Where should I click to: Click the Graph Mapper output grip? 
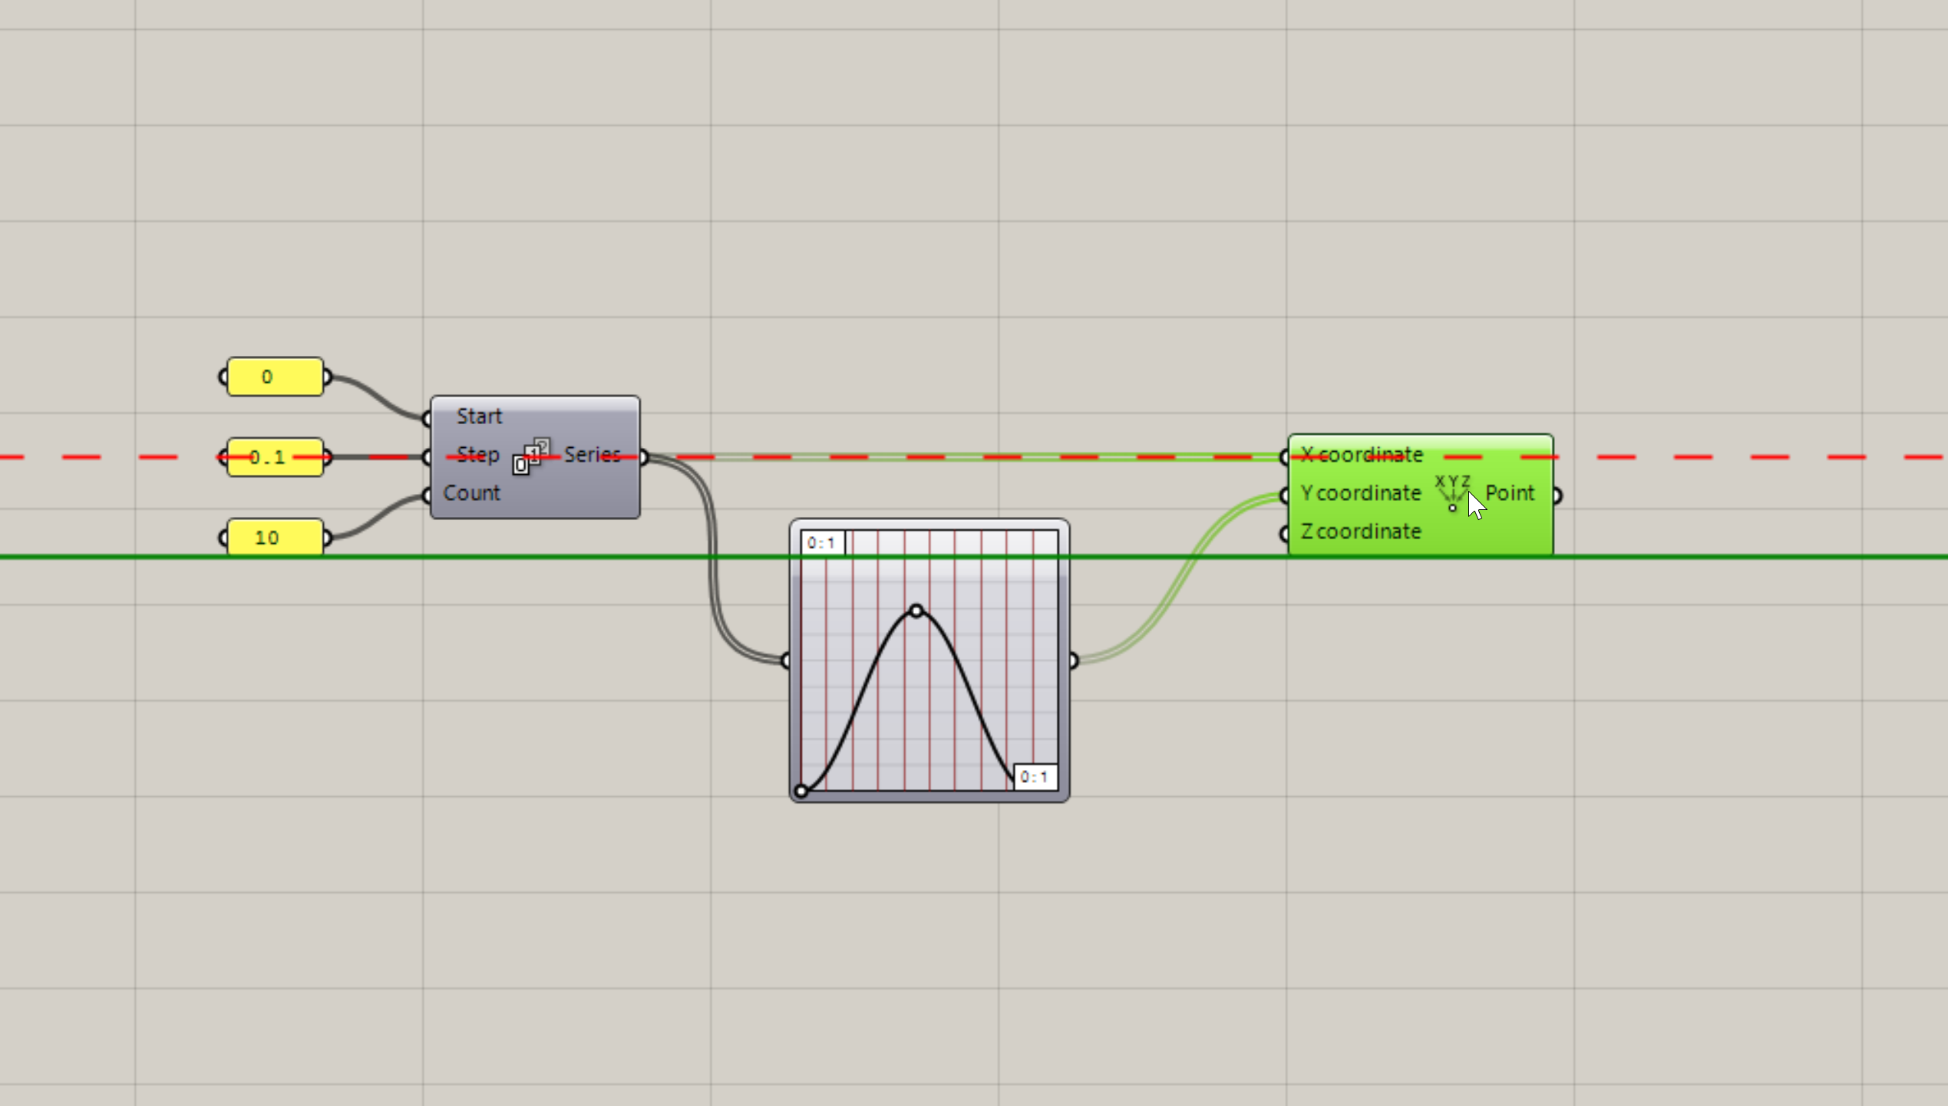[x=1073, y=660]
